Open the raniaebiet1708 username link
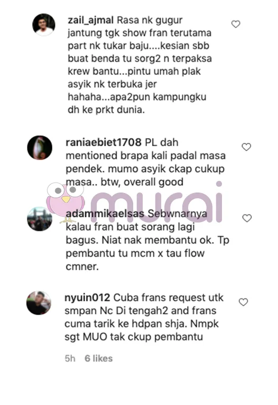 (x=104, y=142)
